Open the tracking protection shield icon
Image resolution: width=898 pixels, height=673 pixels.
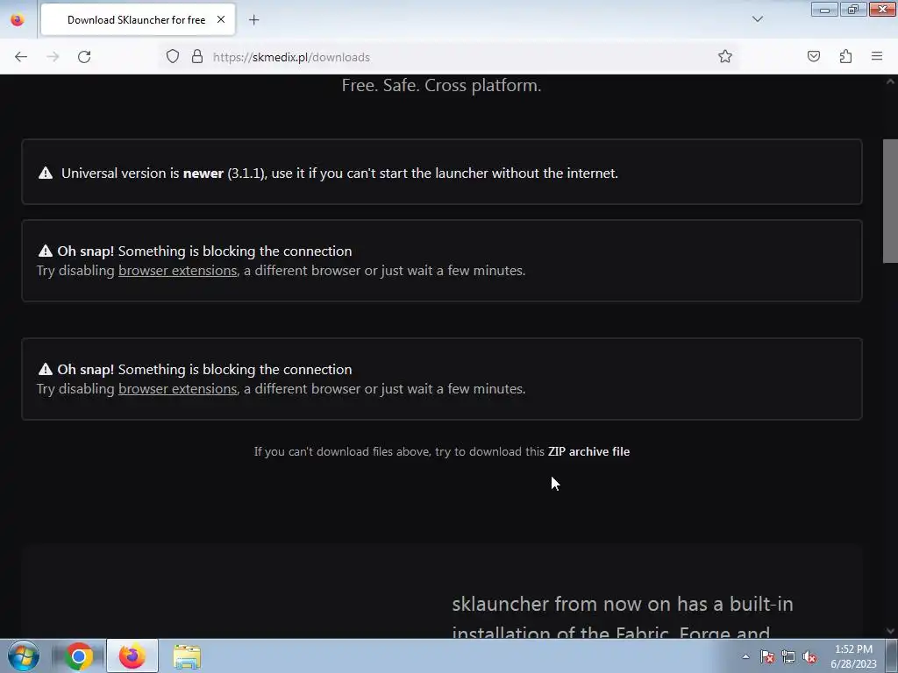[173, 57]
